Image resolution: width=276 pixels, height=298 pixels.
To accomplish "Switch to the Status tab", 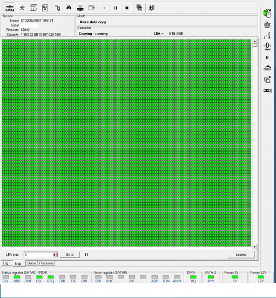I will coord(31,263).
